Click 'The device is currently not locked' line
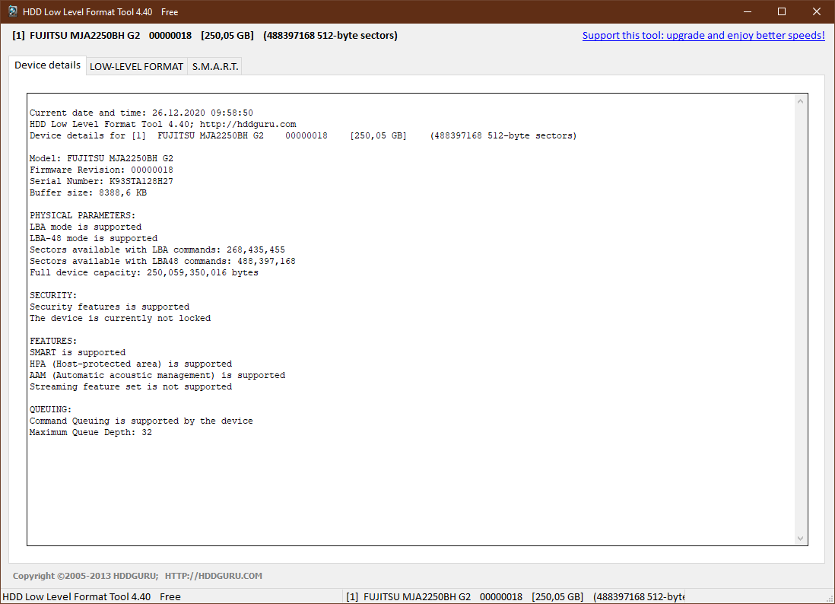The image size is (835, 604). click(x=120, y=319)
